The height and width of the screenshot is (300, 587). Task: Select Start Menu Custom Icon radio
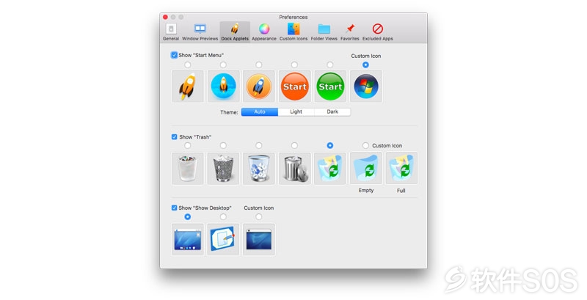365,65
